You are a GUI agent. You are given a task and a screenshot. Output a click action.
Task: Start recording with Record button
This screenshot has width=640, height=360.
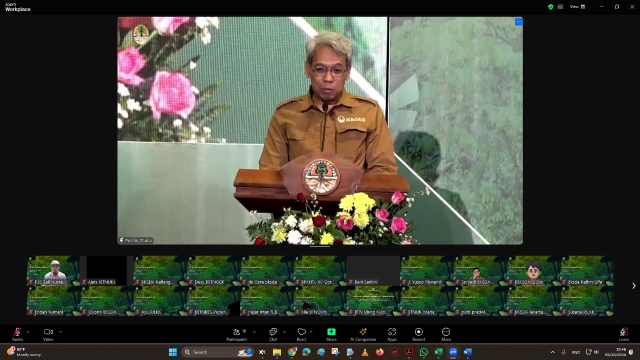click(418, 334)
